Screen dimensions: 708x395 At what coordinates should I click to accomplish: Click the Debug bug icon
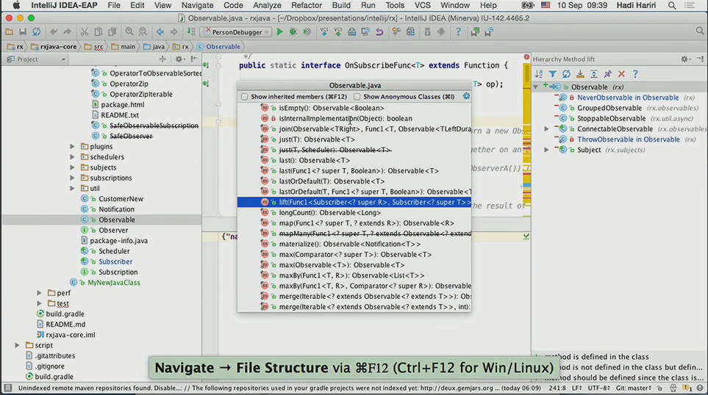coord(293,32)
